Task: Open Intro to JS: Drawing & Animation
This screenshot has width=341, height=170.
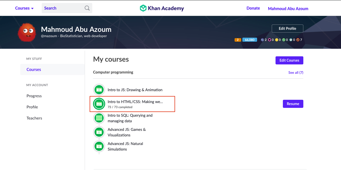Action: (135, 90)
